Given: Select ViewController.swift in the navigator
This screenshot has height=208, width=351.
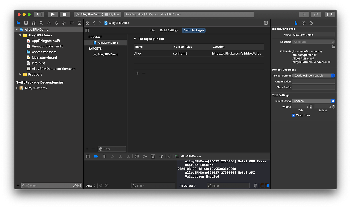Looking at the screenshot, I should [x=47, y=46].
